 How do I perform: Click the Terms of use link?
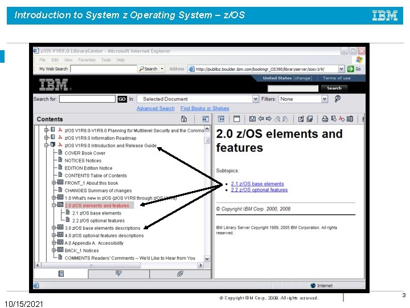(x=337, y=78)
